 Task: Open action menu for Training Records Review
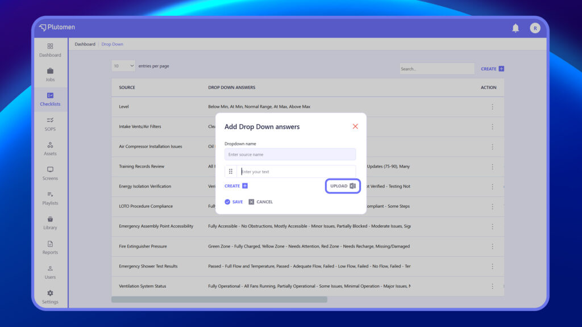tap(492, 167)
